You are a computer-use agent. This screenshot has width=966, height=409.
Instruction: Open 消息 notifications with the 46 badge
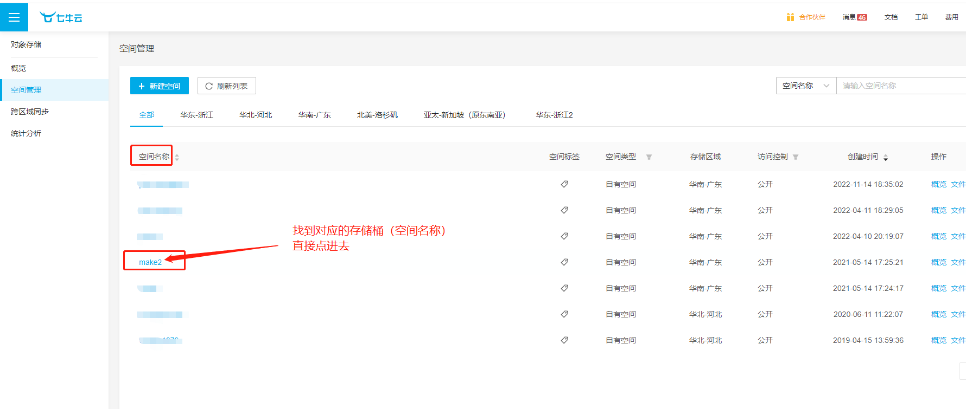point(855,17)
